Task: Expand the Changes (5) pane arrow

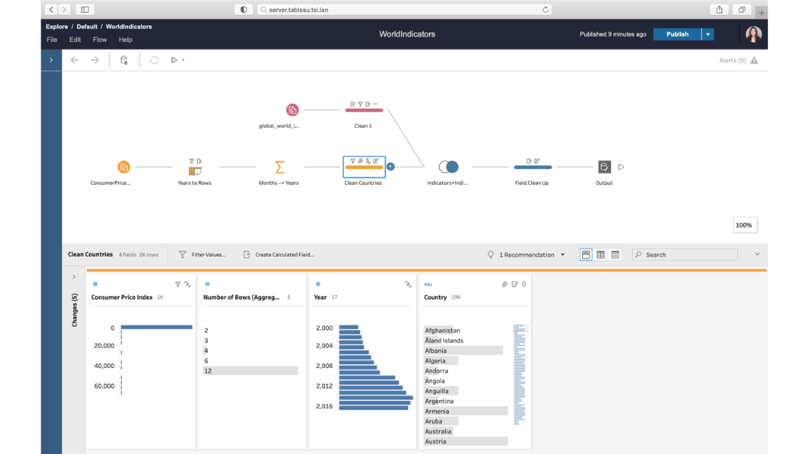Action: [x=73, y=277]
